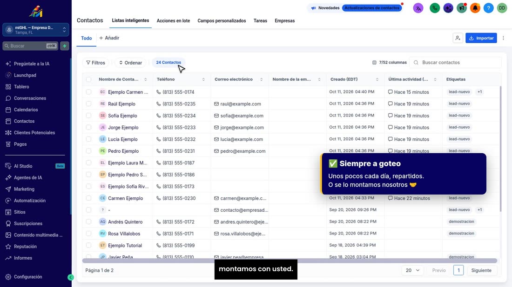Click the add contact person icon
This screenshot has width=512, height=287.
click(458, 38)
